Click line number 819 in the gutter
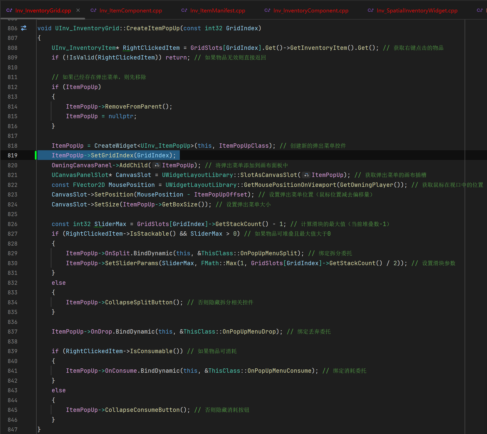This screenshot has width=487, height=434. point(12,155)
